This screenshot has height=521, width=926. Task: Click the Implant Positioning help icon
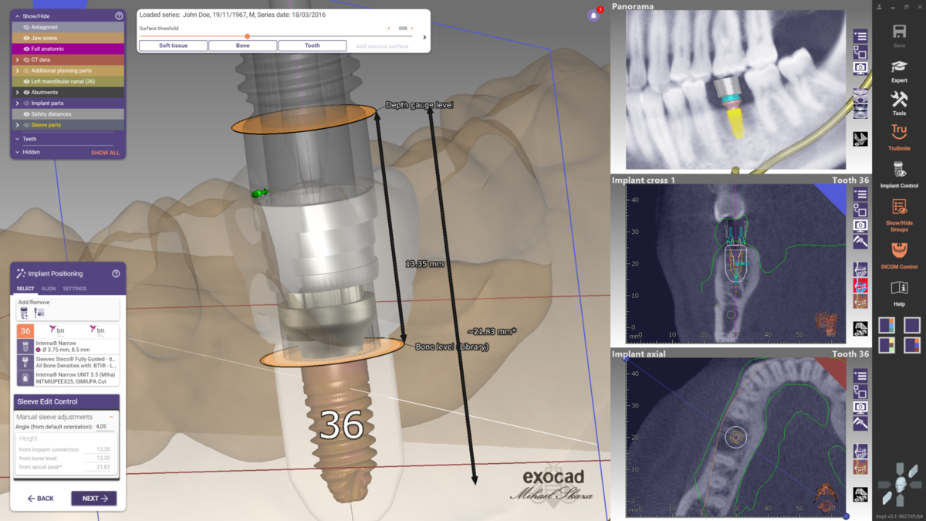tap(116, 273)
